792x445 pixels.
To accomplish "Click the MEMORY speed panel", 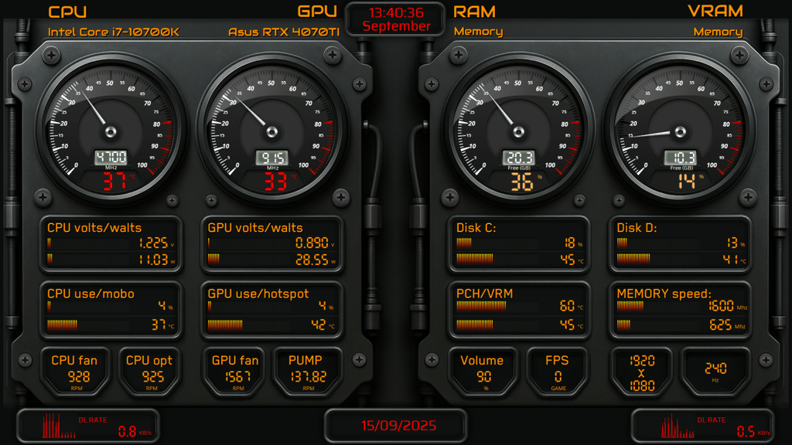I will click(x=681, y=310).
